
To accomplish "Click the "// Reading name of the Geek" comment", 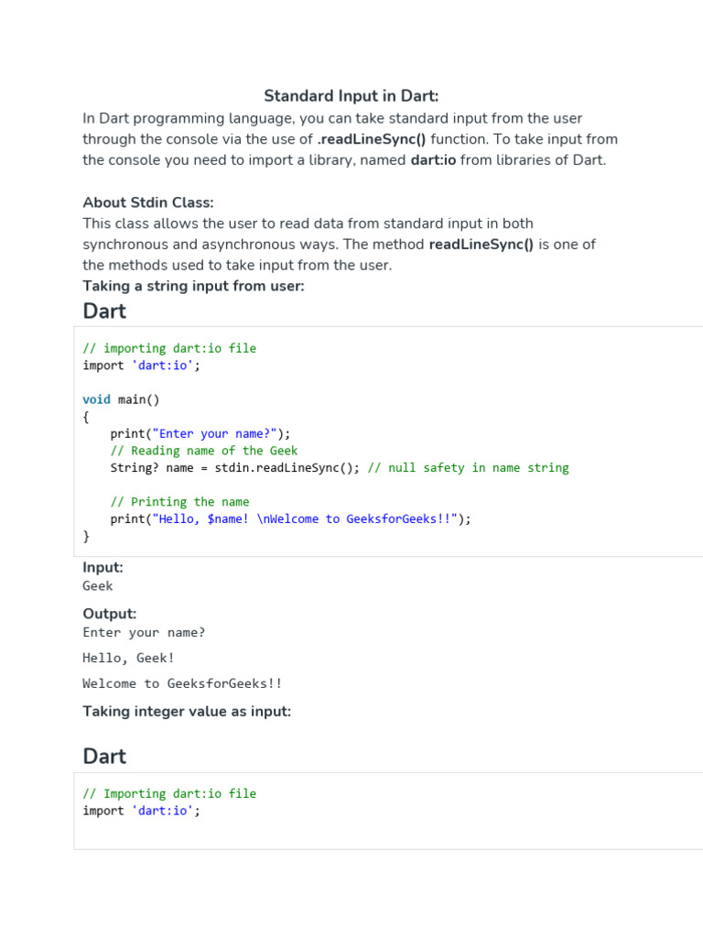I will [203, 451].
